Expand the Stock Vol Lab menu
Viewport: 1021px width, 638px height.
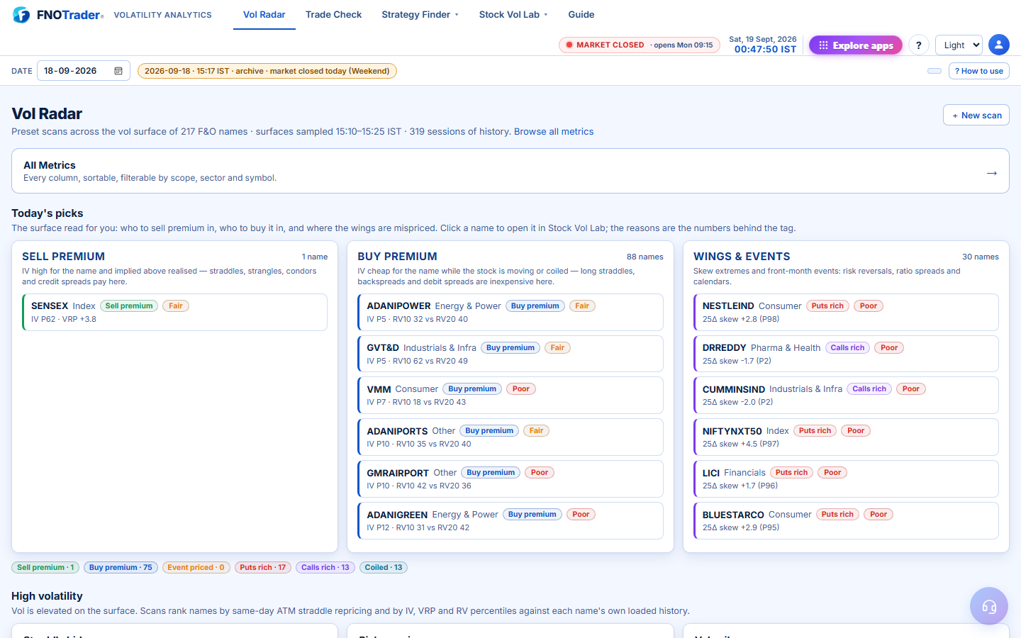pyautogui.click(x=513, y=14)
